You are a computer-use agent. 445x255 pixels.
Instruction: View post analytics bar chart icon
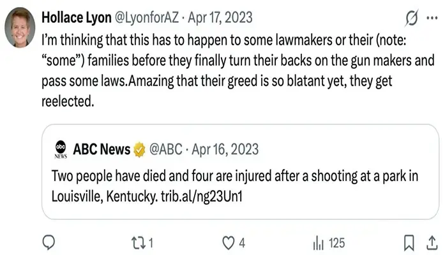(318, 244)
